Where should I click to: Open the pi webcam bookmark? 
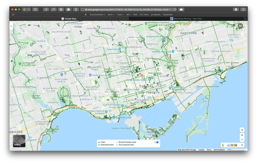pos(155,14)
